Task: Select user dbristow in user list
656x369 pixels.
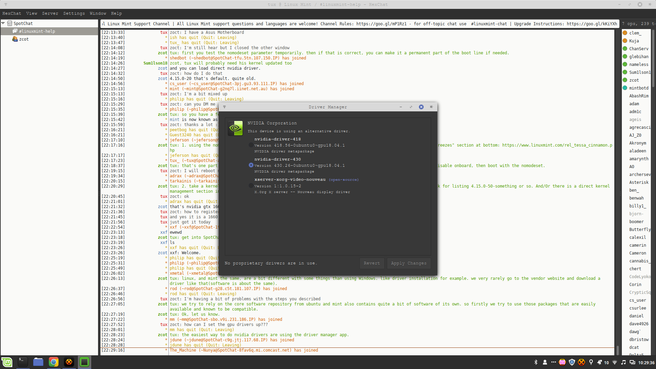Action: [639, 339]
